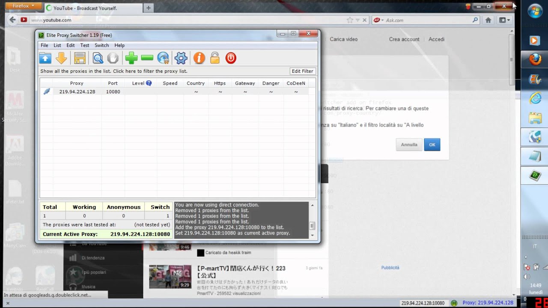Show hidden tray icons arrow

point(526,257)
